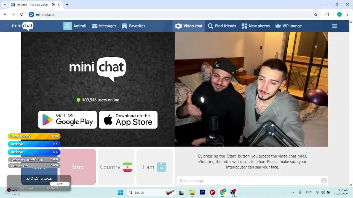Screen dimensions: 353x198
Task: Click the Get it on Google Play badge
Action: pyautogui.click(x=68, y=120)
